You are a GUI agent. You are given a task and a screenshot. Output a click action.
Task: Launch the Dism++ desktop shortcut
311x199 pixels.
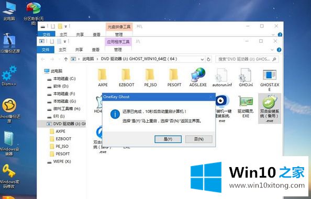coord(9,76)
